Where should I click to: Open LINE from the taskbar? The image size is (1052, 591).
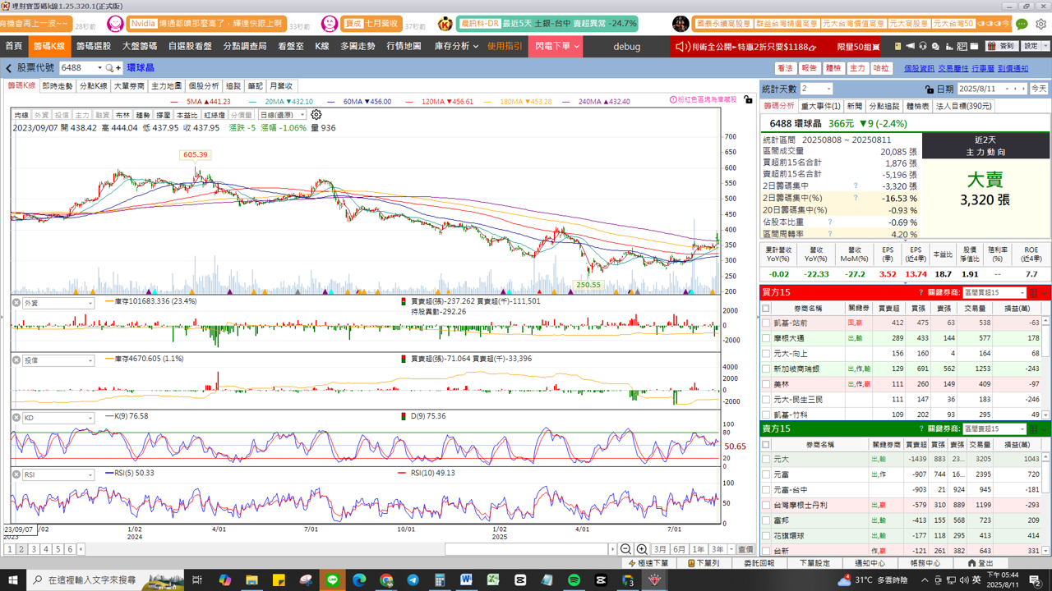point(332,580)
